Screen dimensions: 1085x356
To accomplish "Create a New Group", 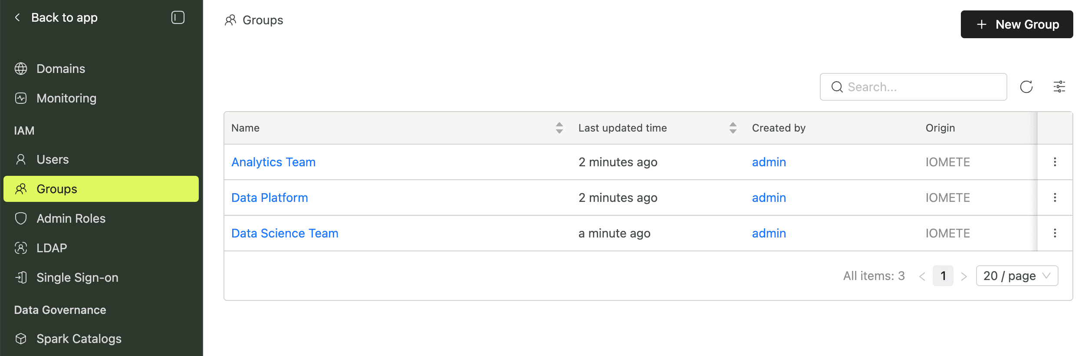I will click(x=1016, y=24).
